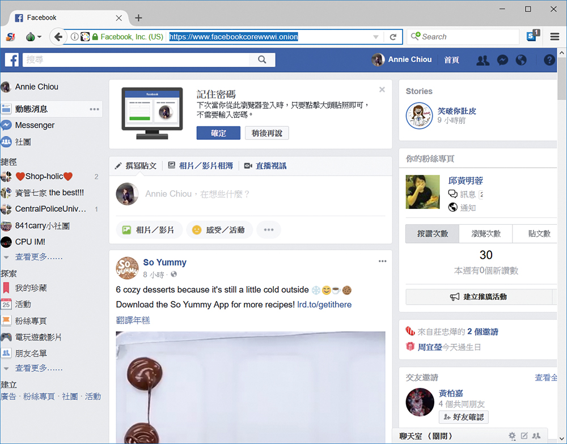Click the 稍後再說 button
The width and height of the screenshot is (567, 444).
point(267,133)
